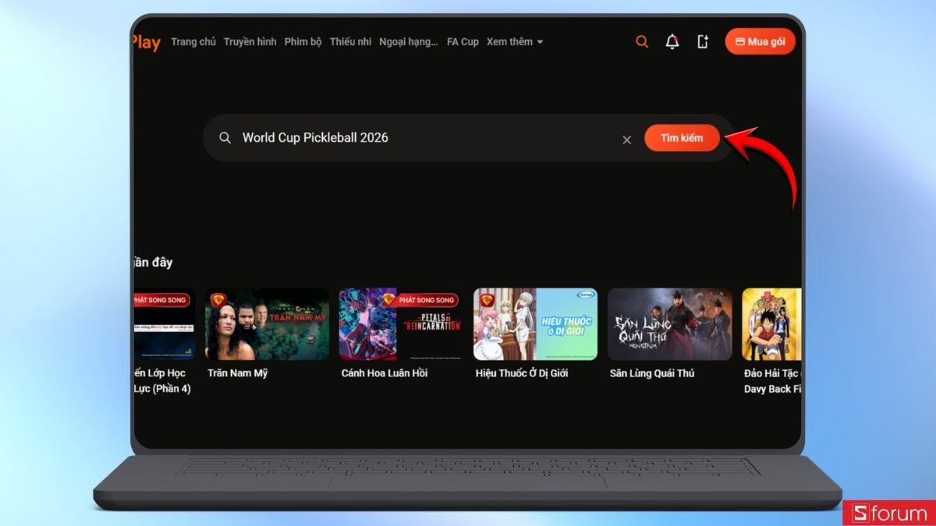Screen dimensions: 936x526
Task: Click the orange search icon in header
Action: [642, 42]
